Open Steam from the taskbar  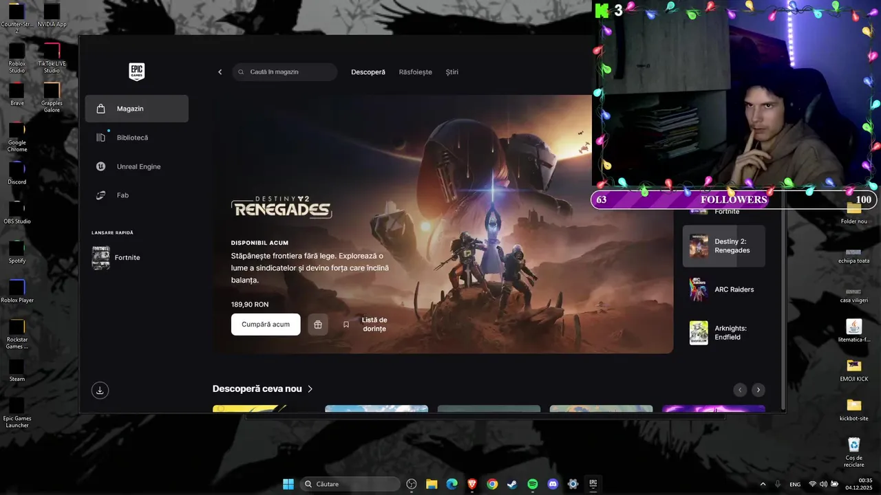512,484
